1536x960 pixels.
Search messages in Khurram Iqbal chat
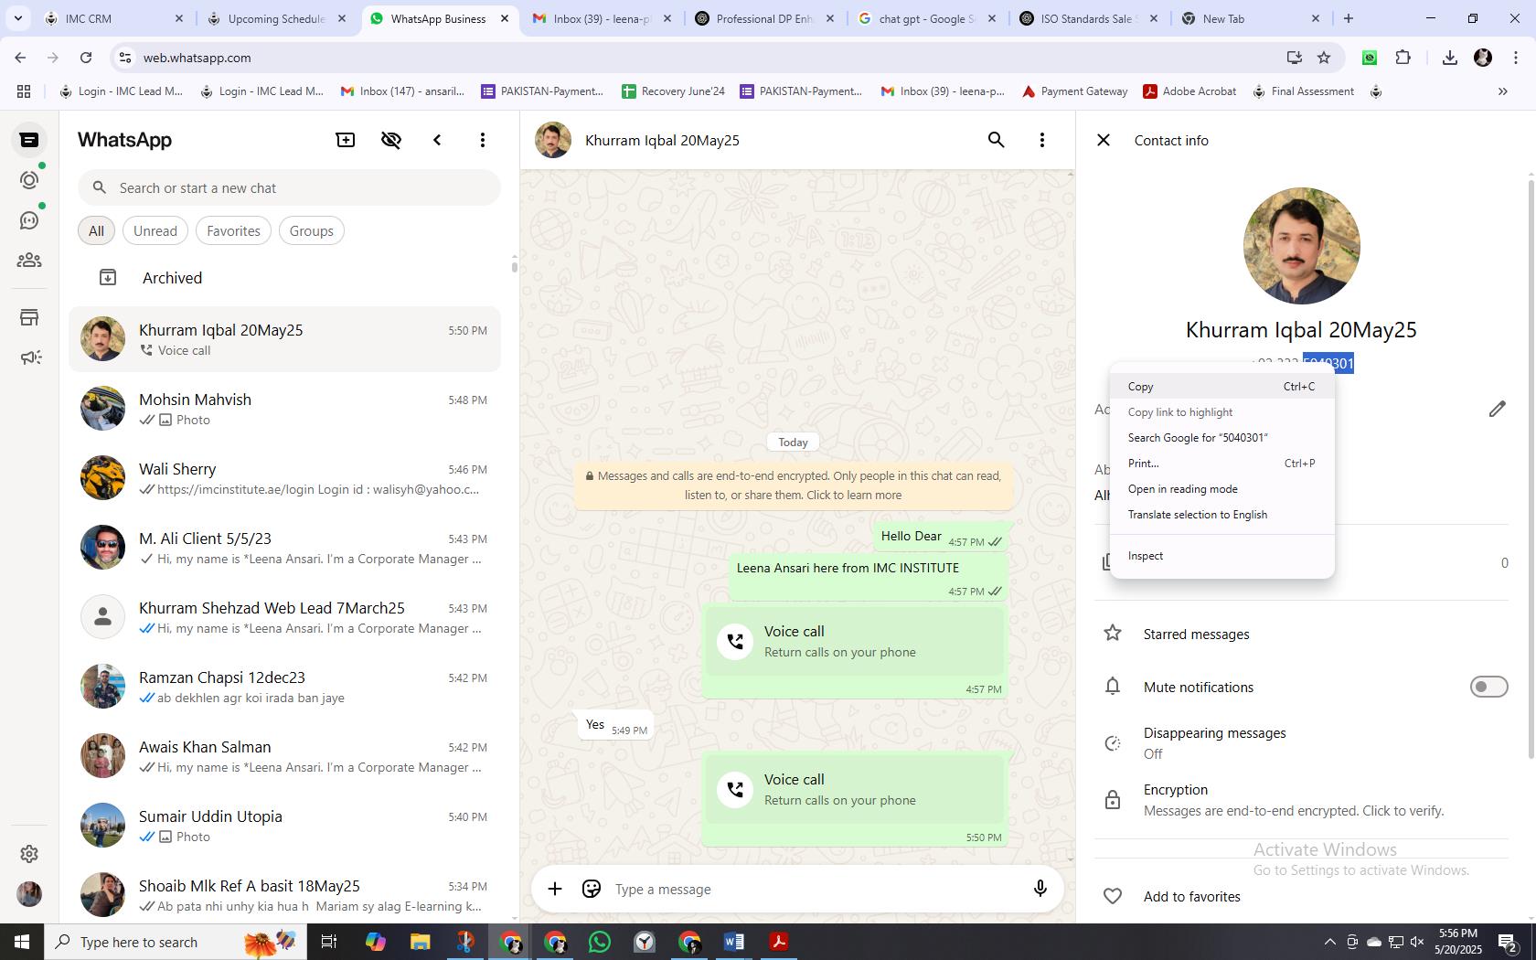[996, 140]
